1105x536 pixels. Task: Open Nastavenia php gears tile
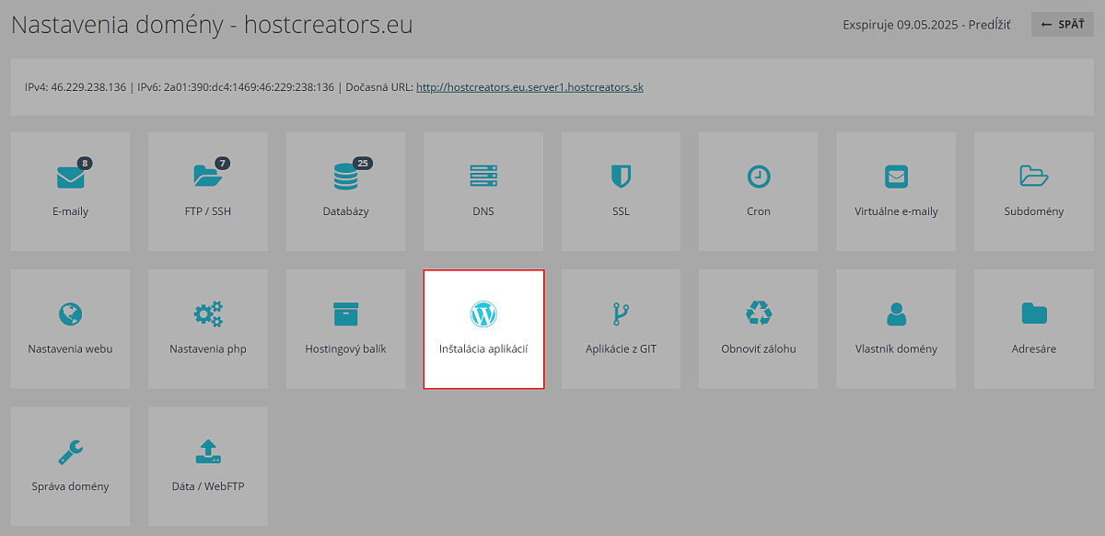pyautogui.click(x=208, y=329)
